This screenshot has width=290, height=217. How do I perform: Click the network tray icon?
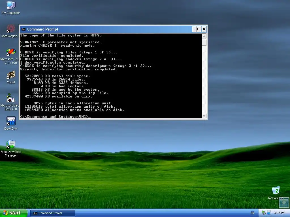[x=264, y=213]
